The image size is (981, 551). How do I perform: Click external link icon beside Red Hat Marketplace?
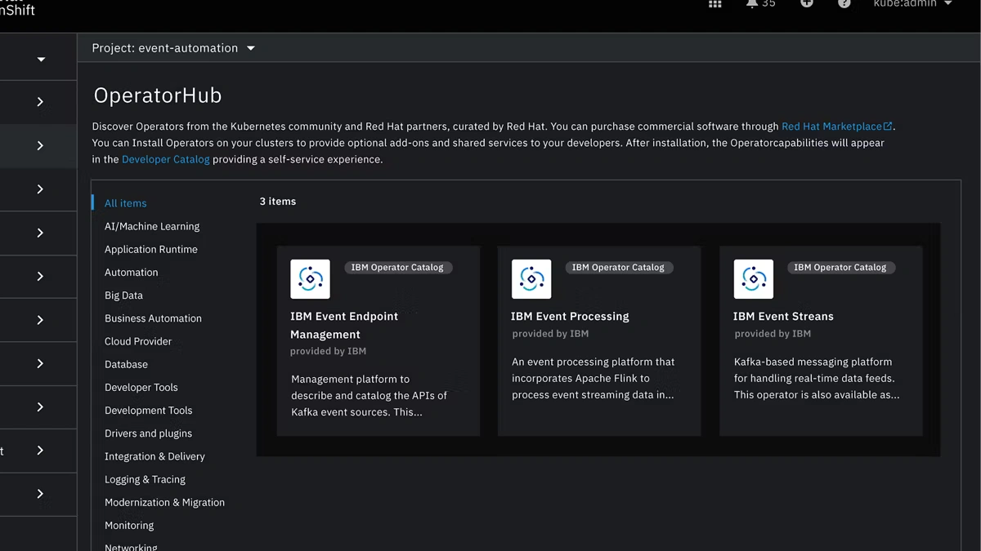[888, 127]
